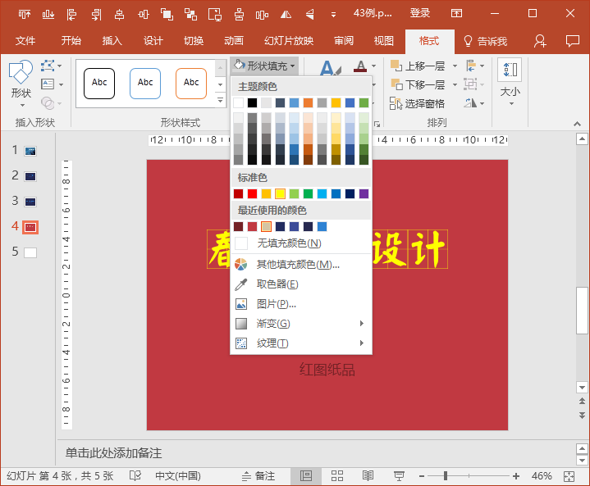Choose 无填充颜色(N) option

(x=301, y=243)
